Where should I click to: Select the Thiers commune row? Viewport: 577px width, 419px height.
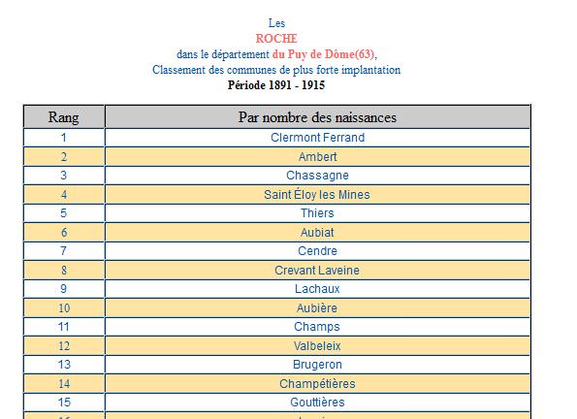pyautogui.click(x=317, y=213)
